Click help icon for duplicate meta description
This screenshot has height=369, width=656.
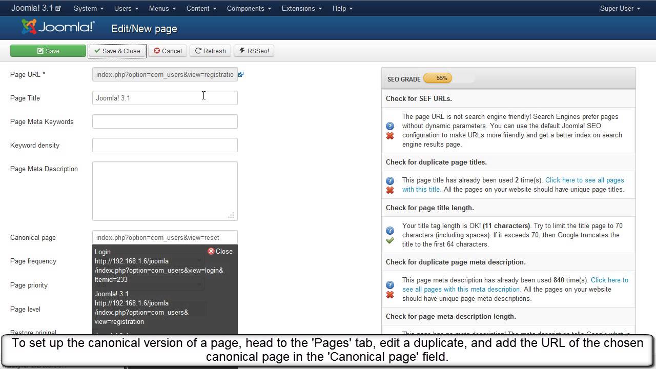(390, 285)
